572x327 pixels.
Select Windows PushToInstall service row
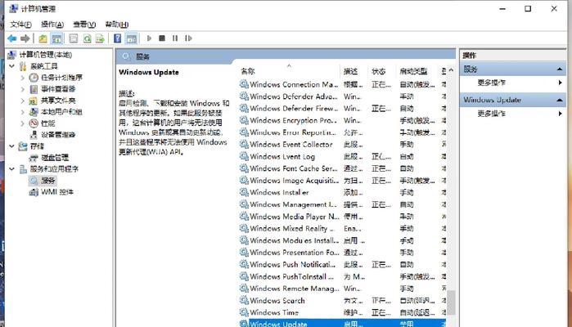point(342,276)
